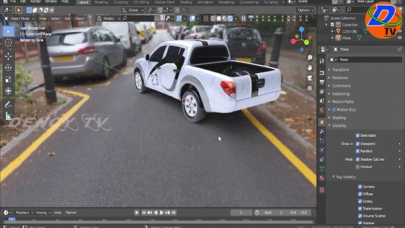The width and height of the screenshot is (405, 228).
Task: Open the Tool properties tab
Action: 322,61
